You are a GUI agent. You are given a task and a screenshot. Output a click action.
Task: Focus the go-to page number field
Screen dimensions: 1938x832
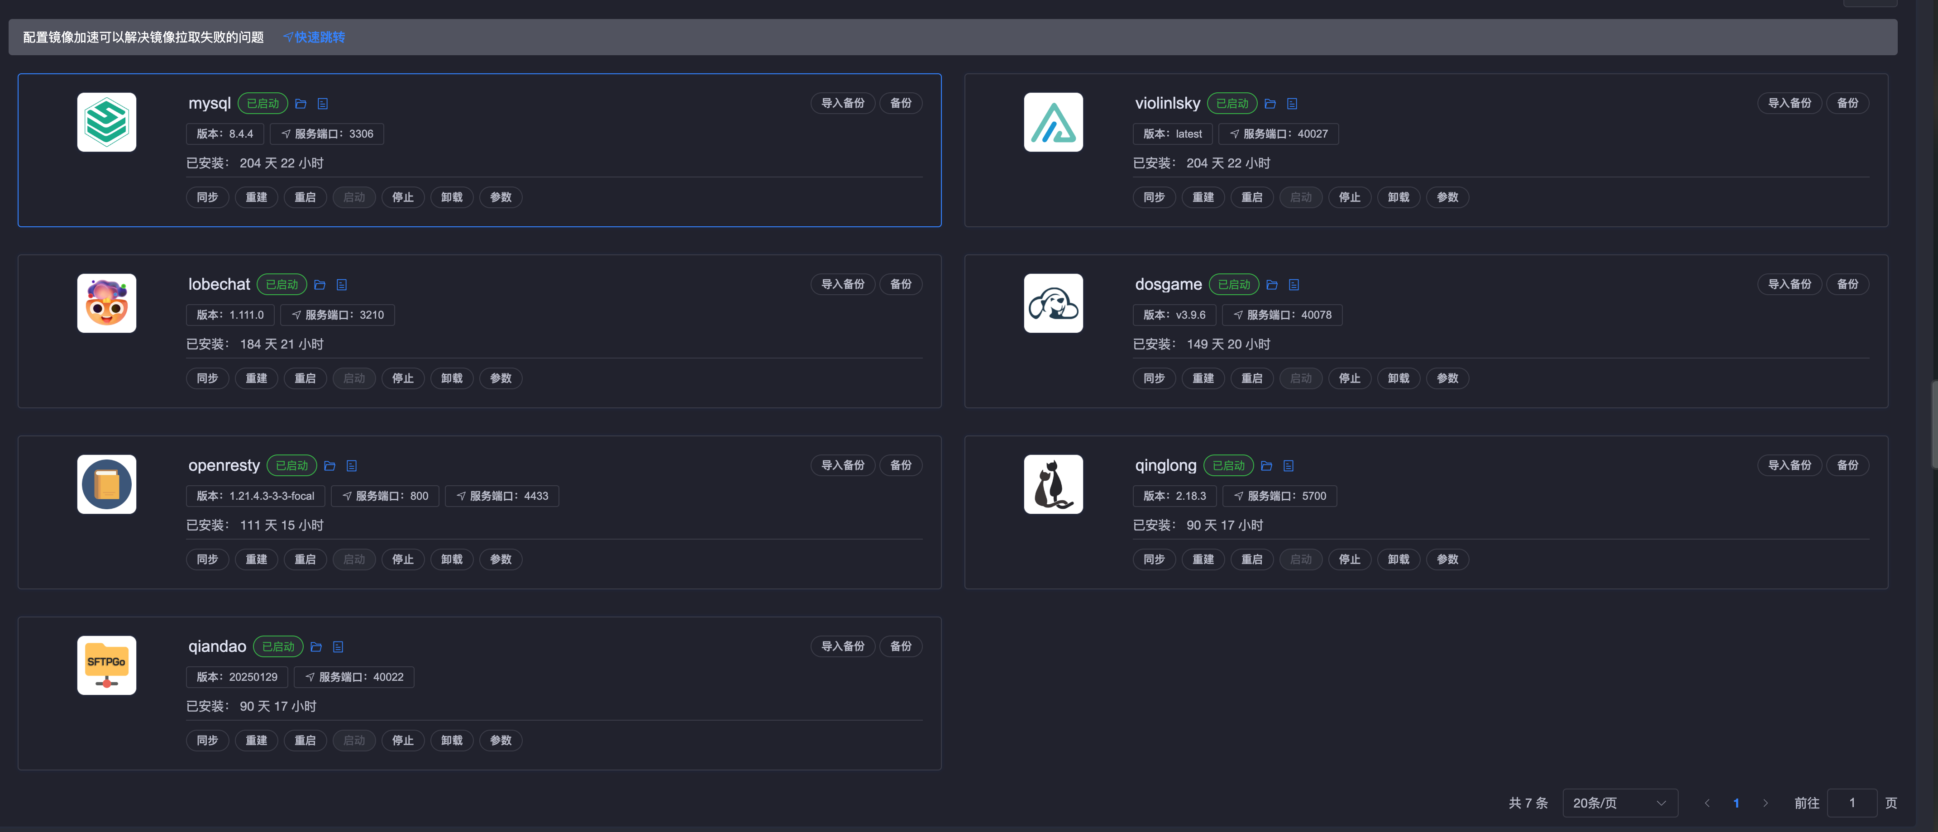1852,803
